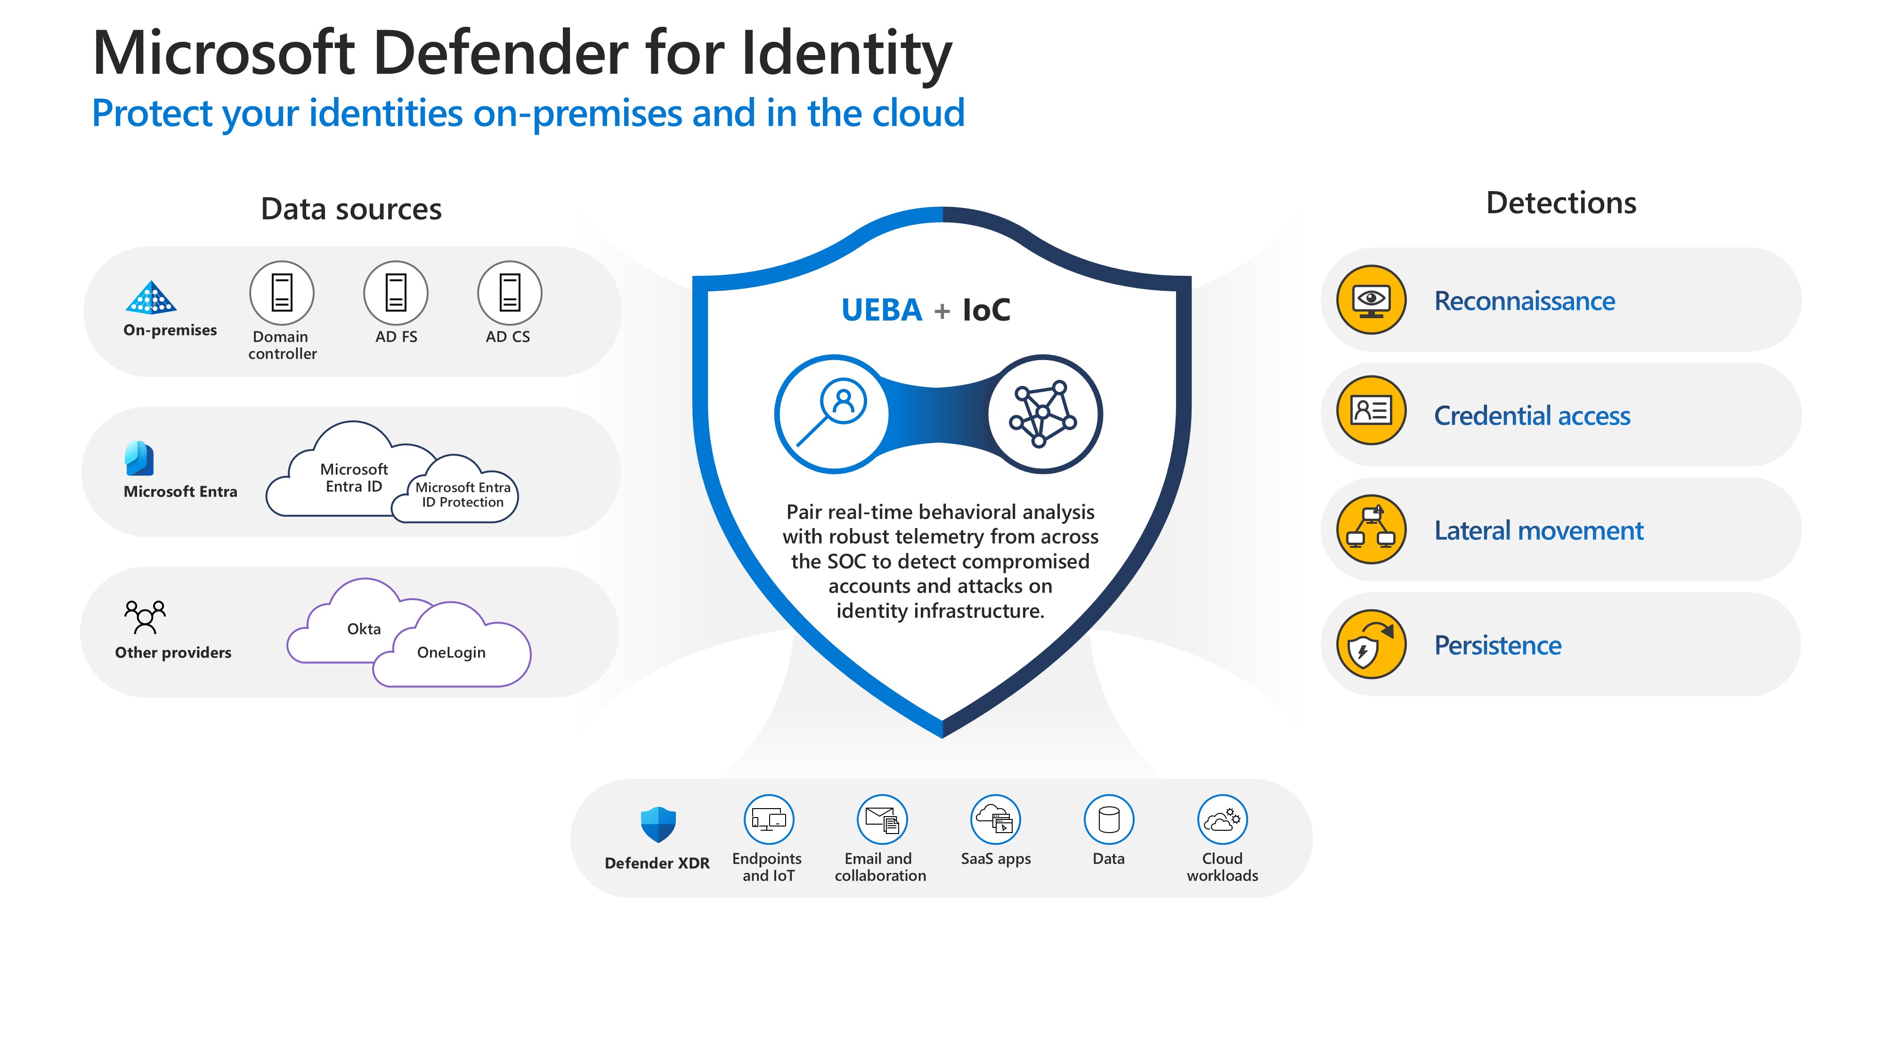Select the Microsoft Entra logo icon
Image resolution: width=1884 pixels, height=1059 pixels.
(139, 458)
